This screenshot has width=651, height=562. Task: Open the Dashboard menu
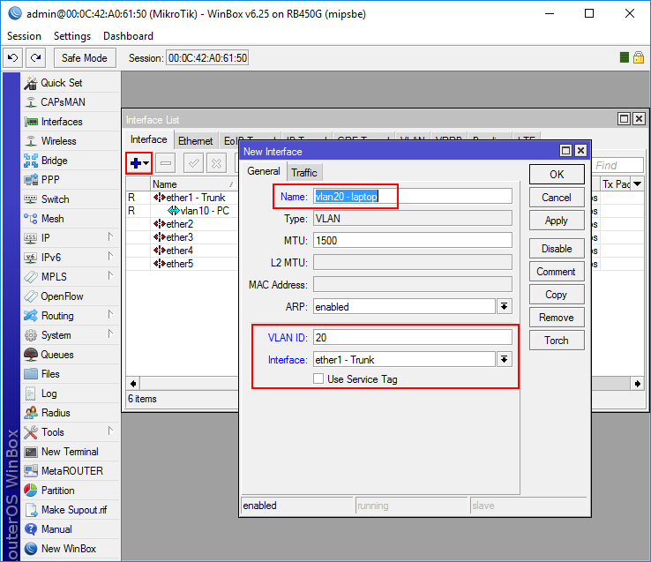point(128,36)
